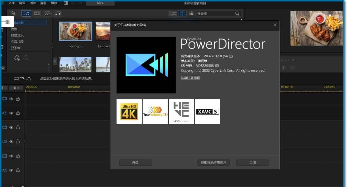Click the magnifier icon in library search

coord(237,14)
